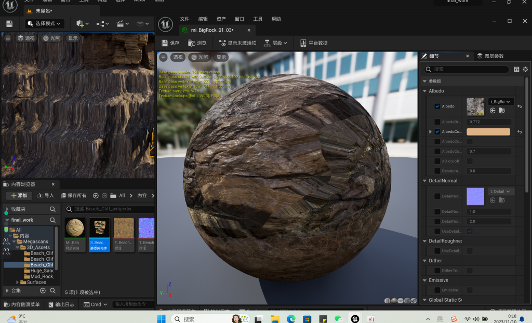Open the 工具 menu in material editor
This screenshot has height=323, width=532.
(258, 19)
